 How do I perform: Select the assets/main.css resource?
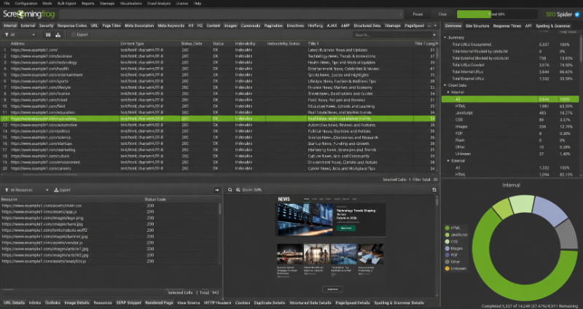42,206
